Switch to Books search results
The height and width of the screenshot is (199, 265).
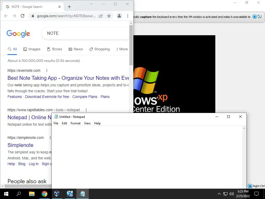click(x=54, y=49)
